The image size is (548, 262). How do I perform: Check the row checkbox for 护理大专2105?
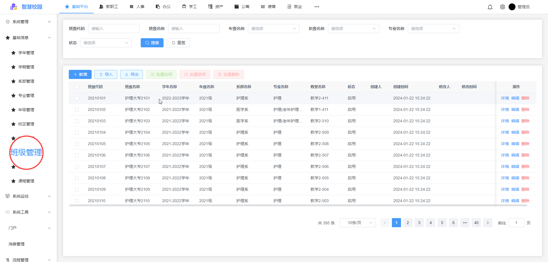[76, 144]
